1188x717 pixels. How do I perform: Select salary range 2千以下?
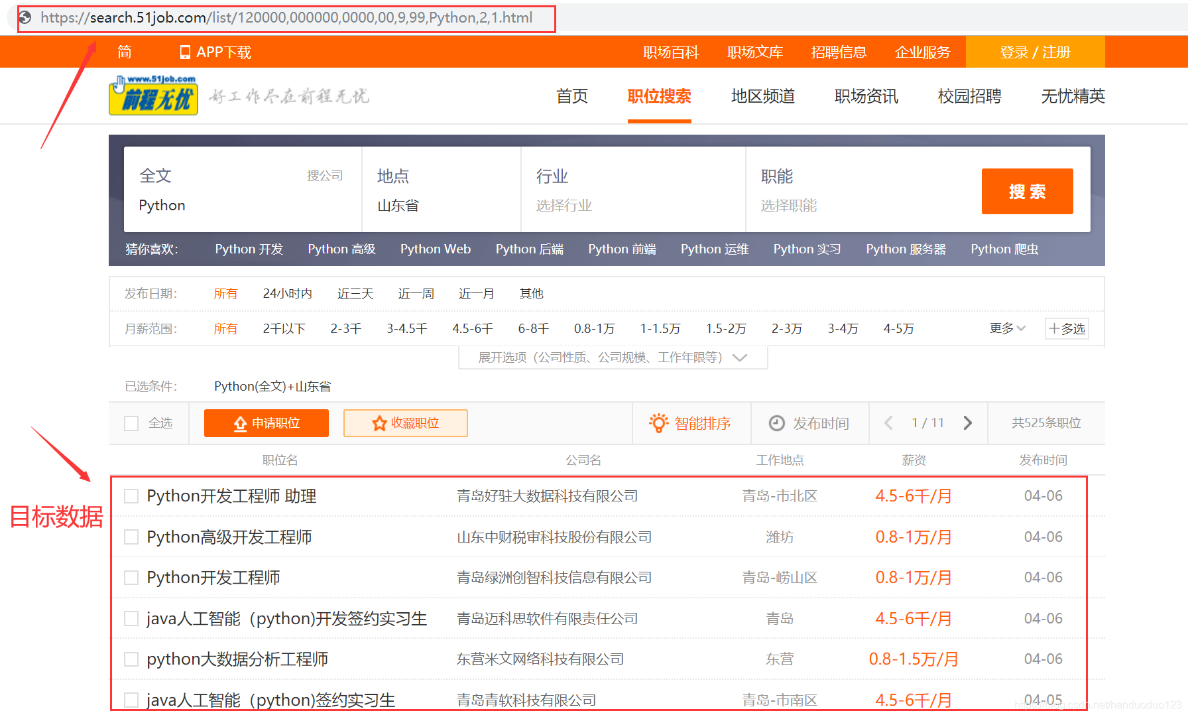tap(284, 328)
